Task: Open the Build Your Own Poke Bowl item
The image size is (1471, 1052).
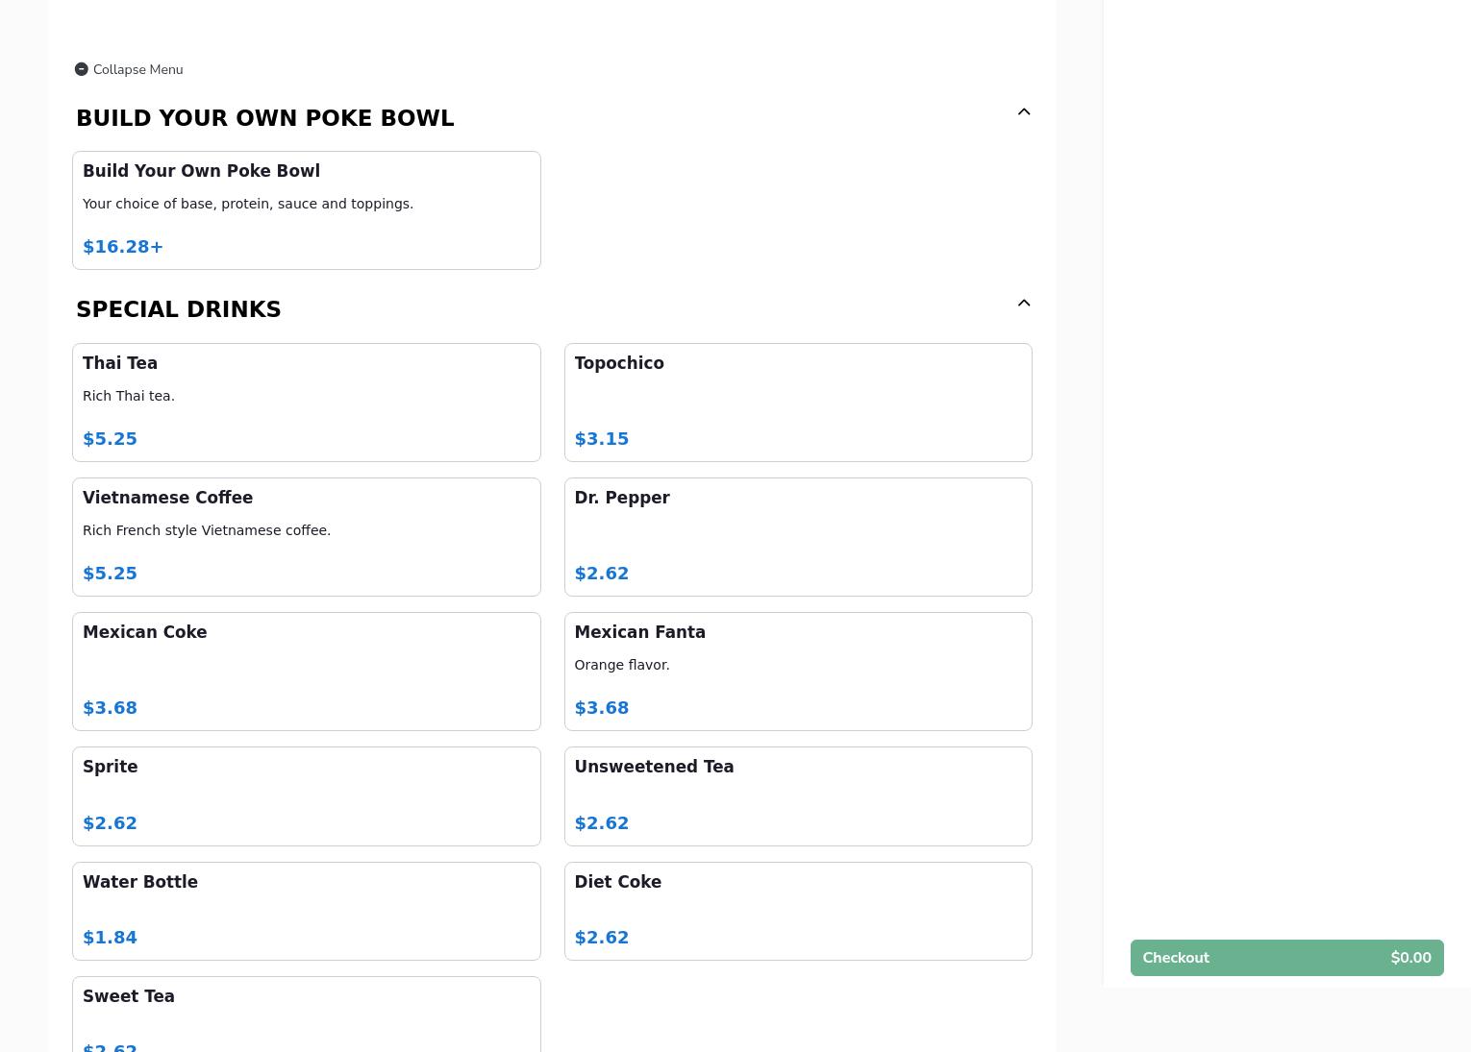Action: 306,209
